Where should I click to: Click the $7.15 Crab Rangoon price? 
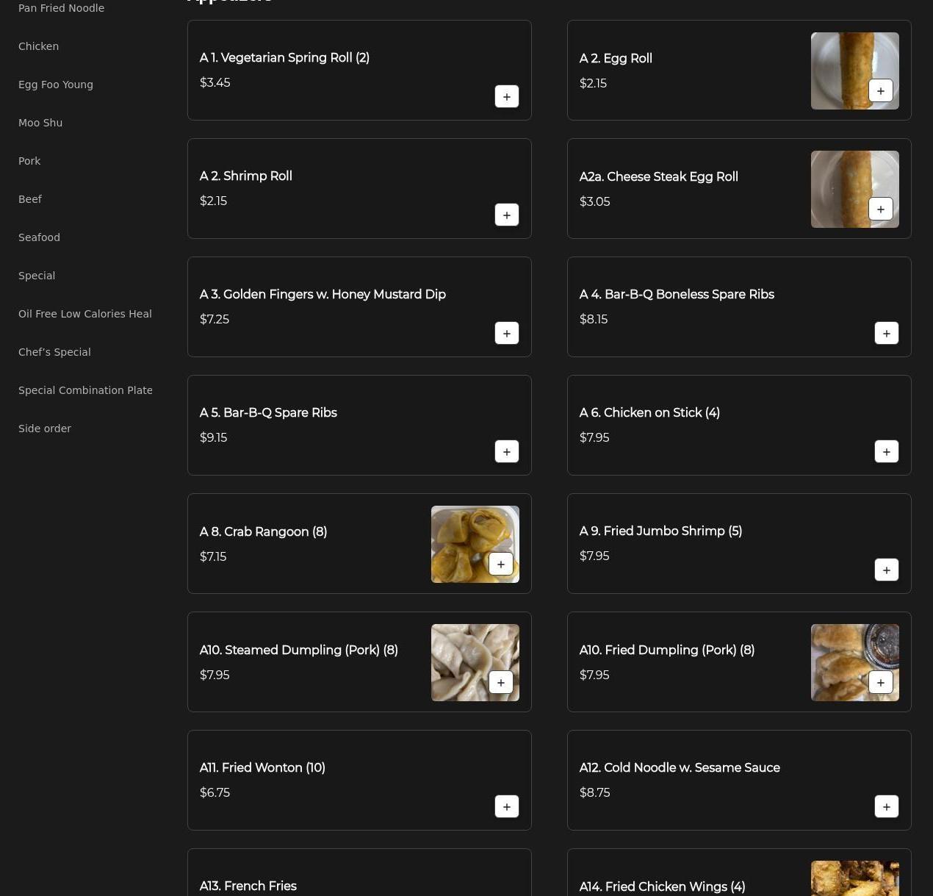(213, 557)
